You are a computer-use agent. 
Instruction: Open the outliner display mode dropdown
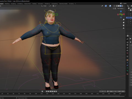[128, 6]
